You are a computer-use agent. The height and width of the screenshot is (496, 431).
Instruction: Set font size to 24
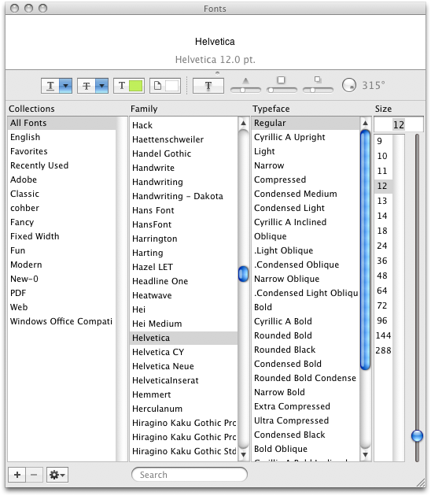point(383,246)
